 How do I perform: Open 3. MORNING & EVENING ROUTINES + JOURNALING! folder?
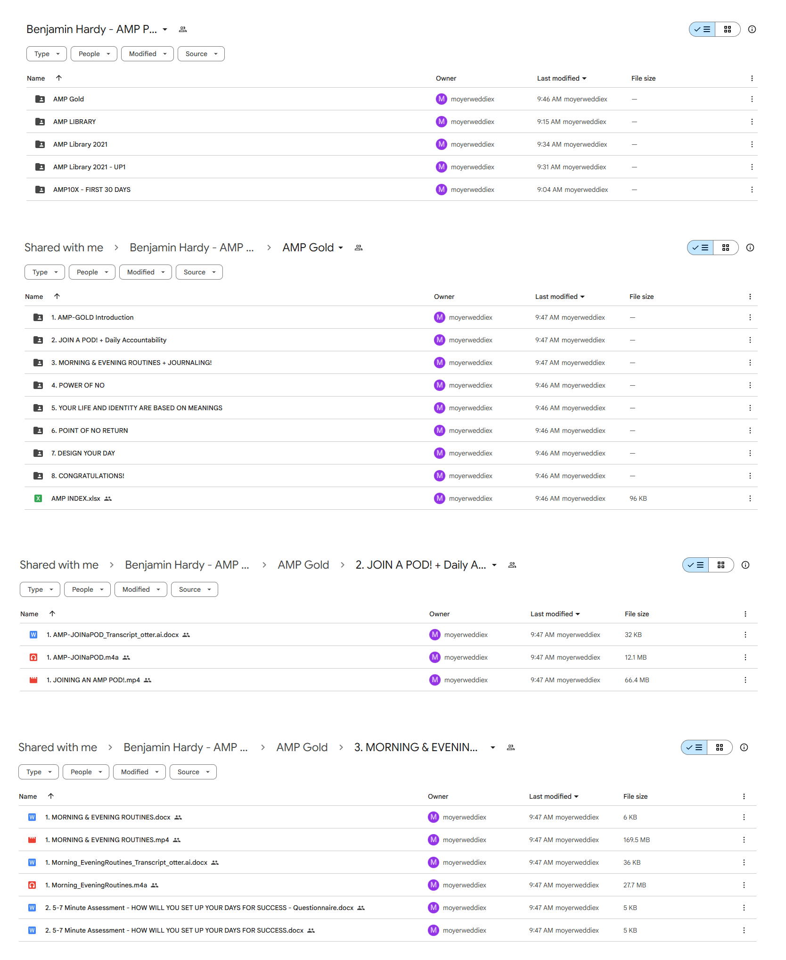tap(131, 363)
